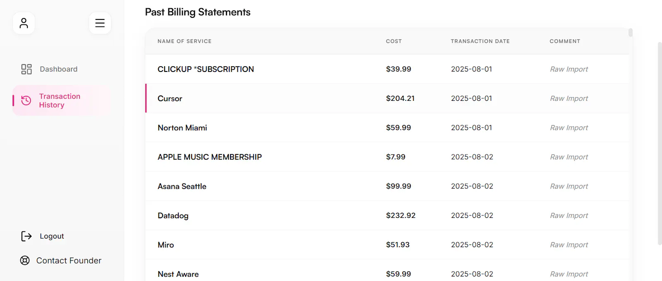
Task: Sort by Transaction Date column header
Action: click(x=480, y=41)
